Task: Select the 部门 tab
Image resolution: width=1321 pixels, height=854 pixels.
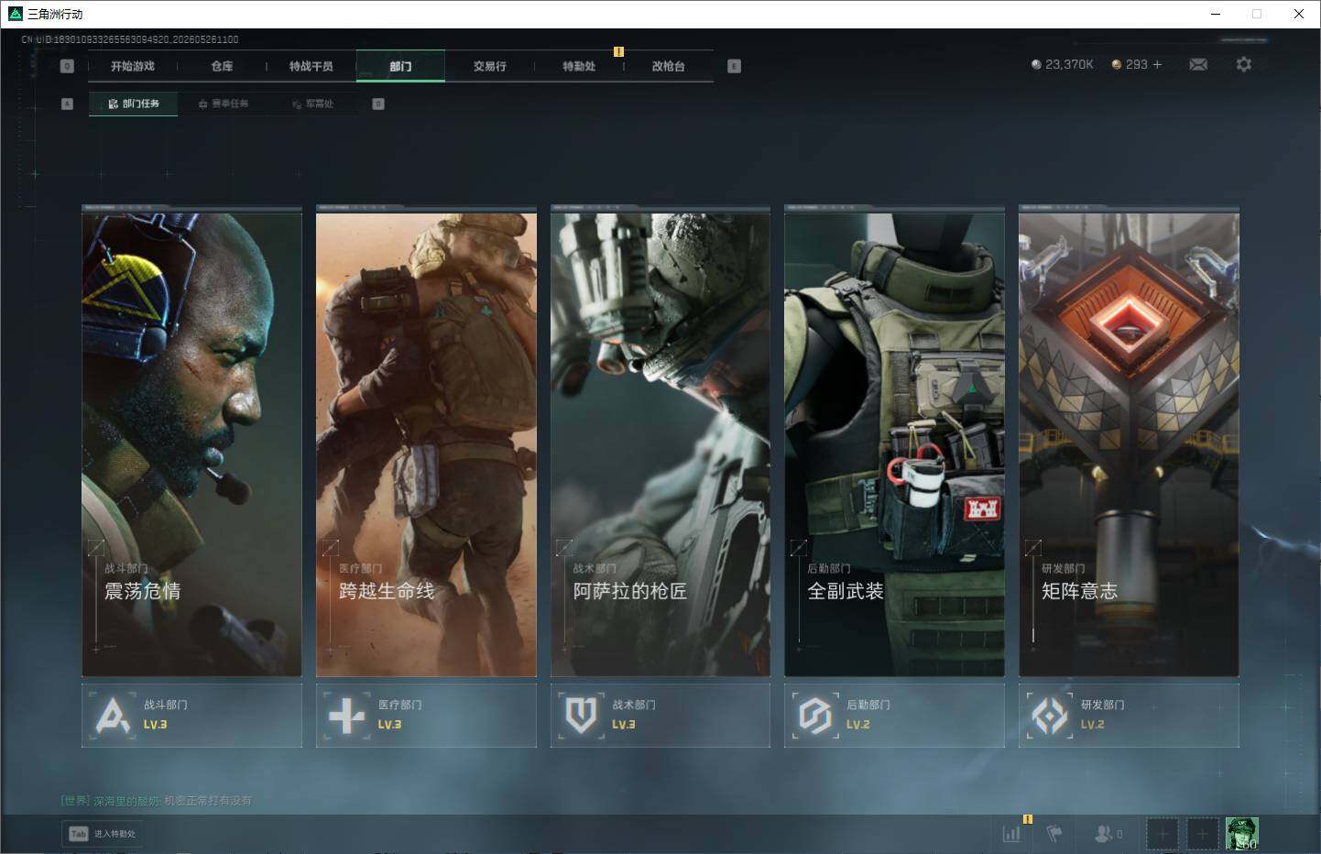Action: (x=400, y=66)
